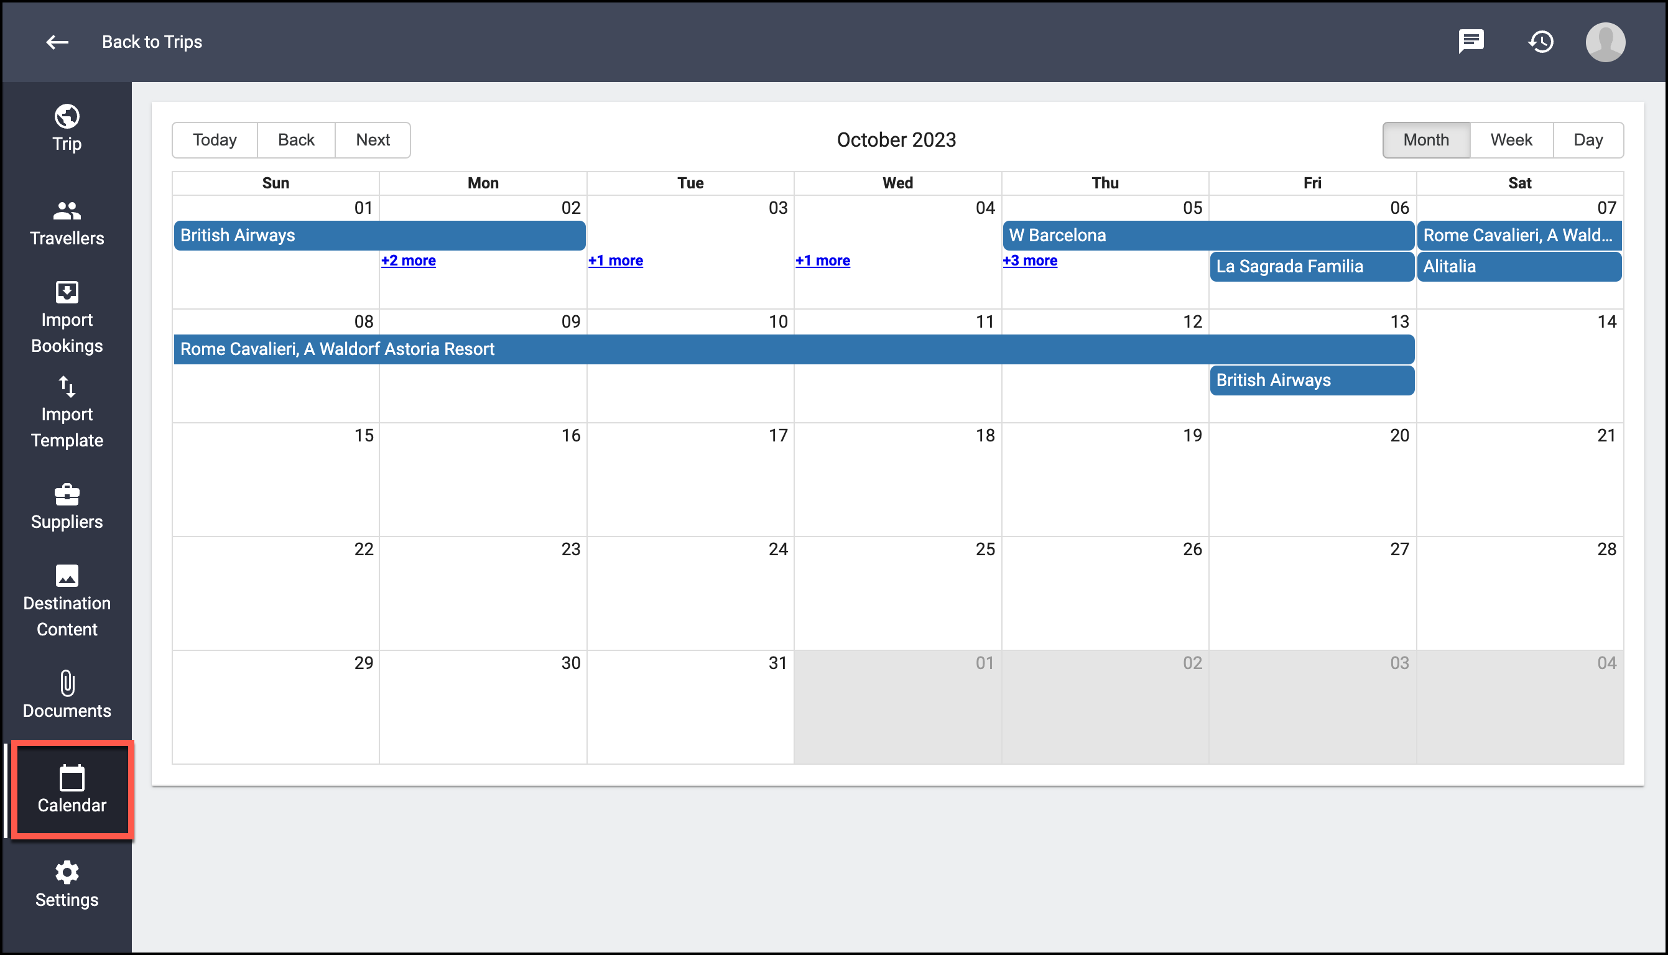Screen dimensions: 1668x955
Task: Expand +1 more on Tuesday 03
Action: click(616, 261)
